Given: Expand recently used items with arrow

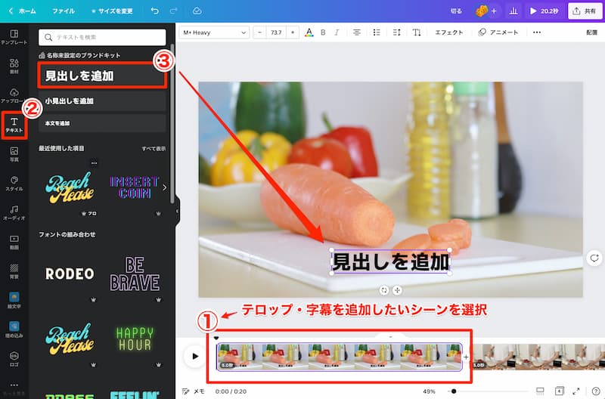Looking at the screenshot, I should coord(165,187).
